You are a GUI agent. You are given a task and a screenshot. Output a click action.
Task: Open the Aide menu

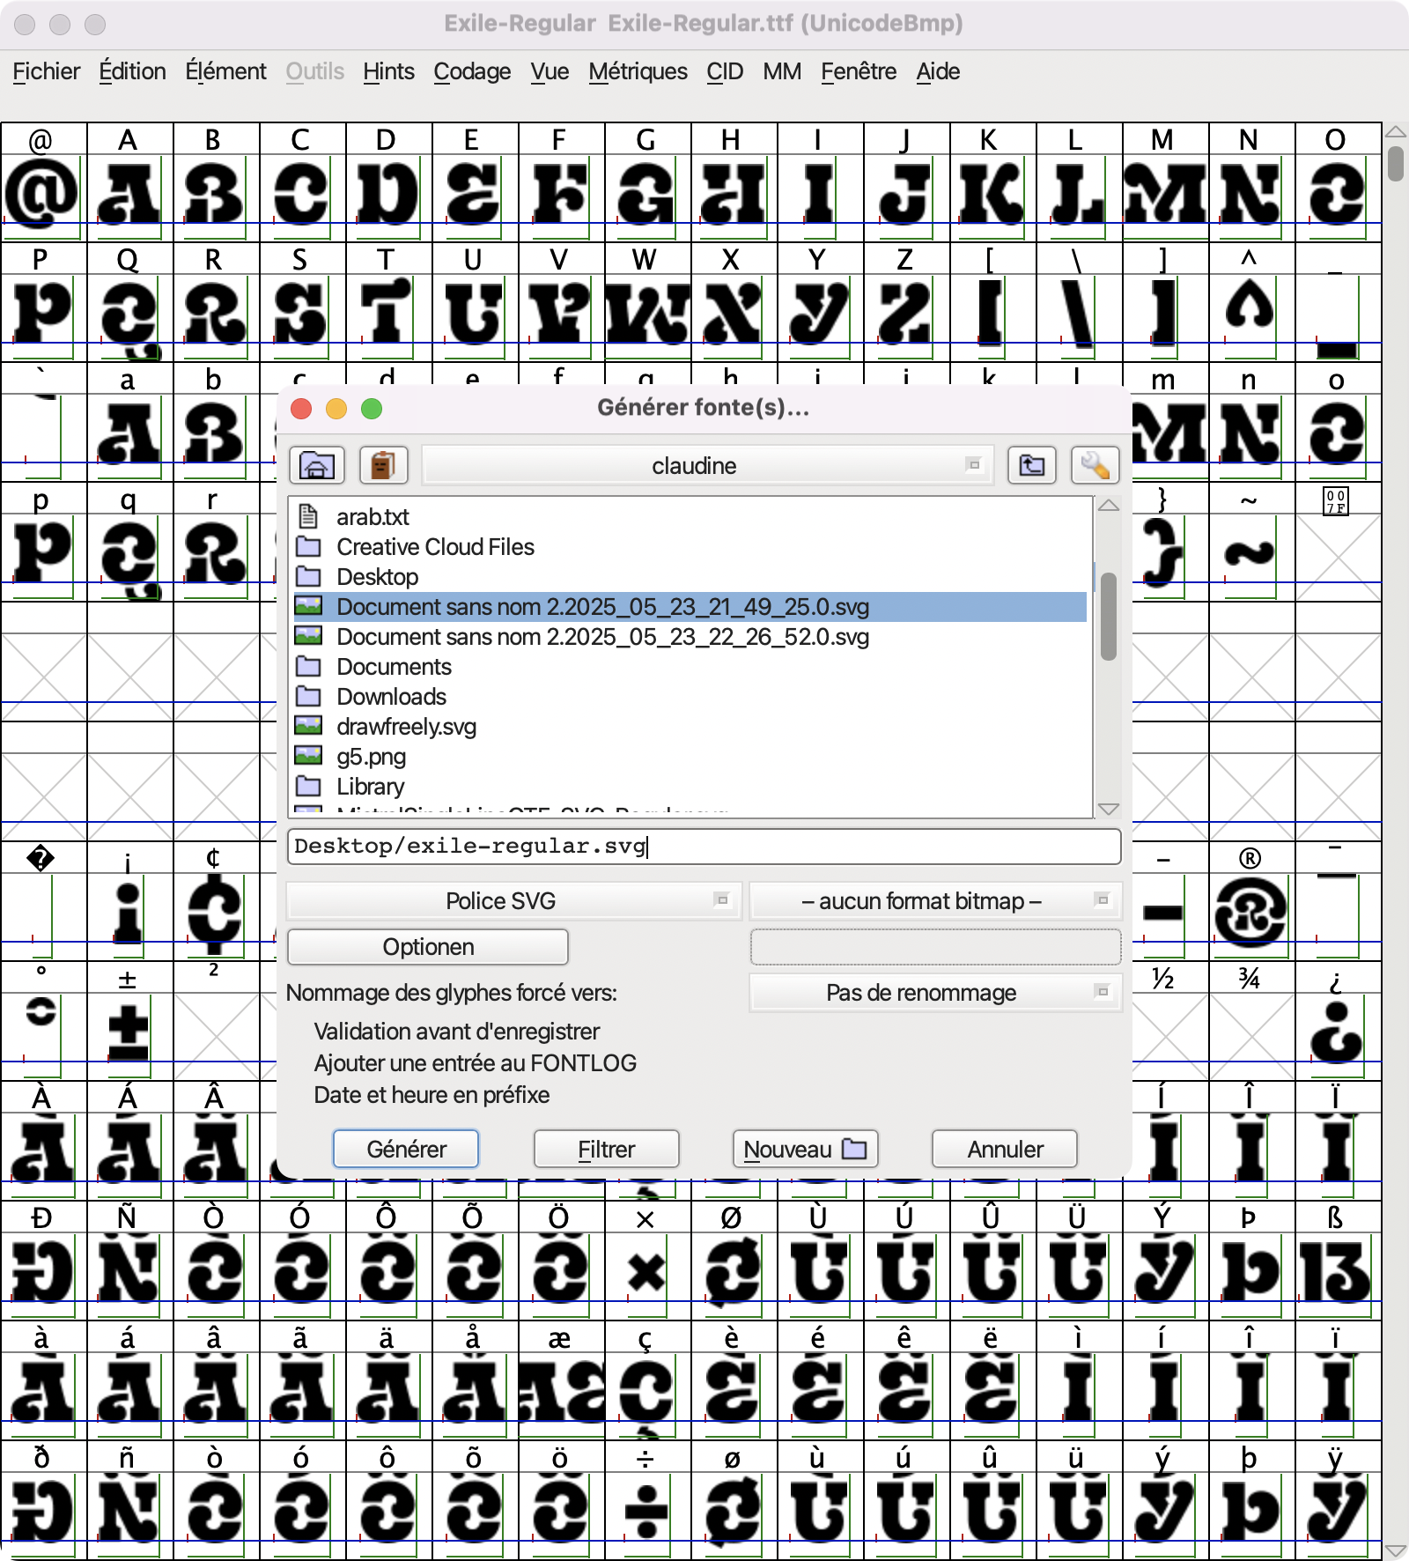pyautogui.click(x=938, y=71)
